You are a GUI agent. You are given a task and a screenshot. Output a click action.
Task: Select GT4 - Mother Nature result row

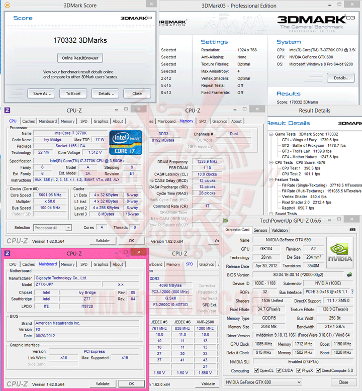click(310, 157)
